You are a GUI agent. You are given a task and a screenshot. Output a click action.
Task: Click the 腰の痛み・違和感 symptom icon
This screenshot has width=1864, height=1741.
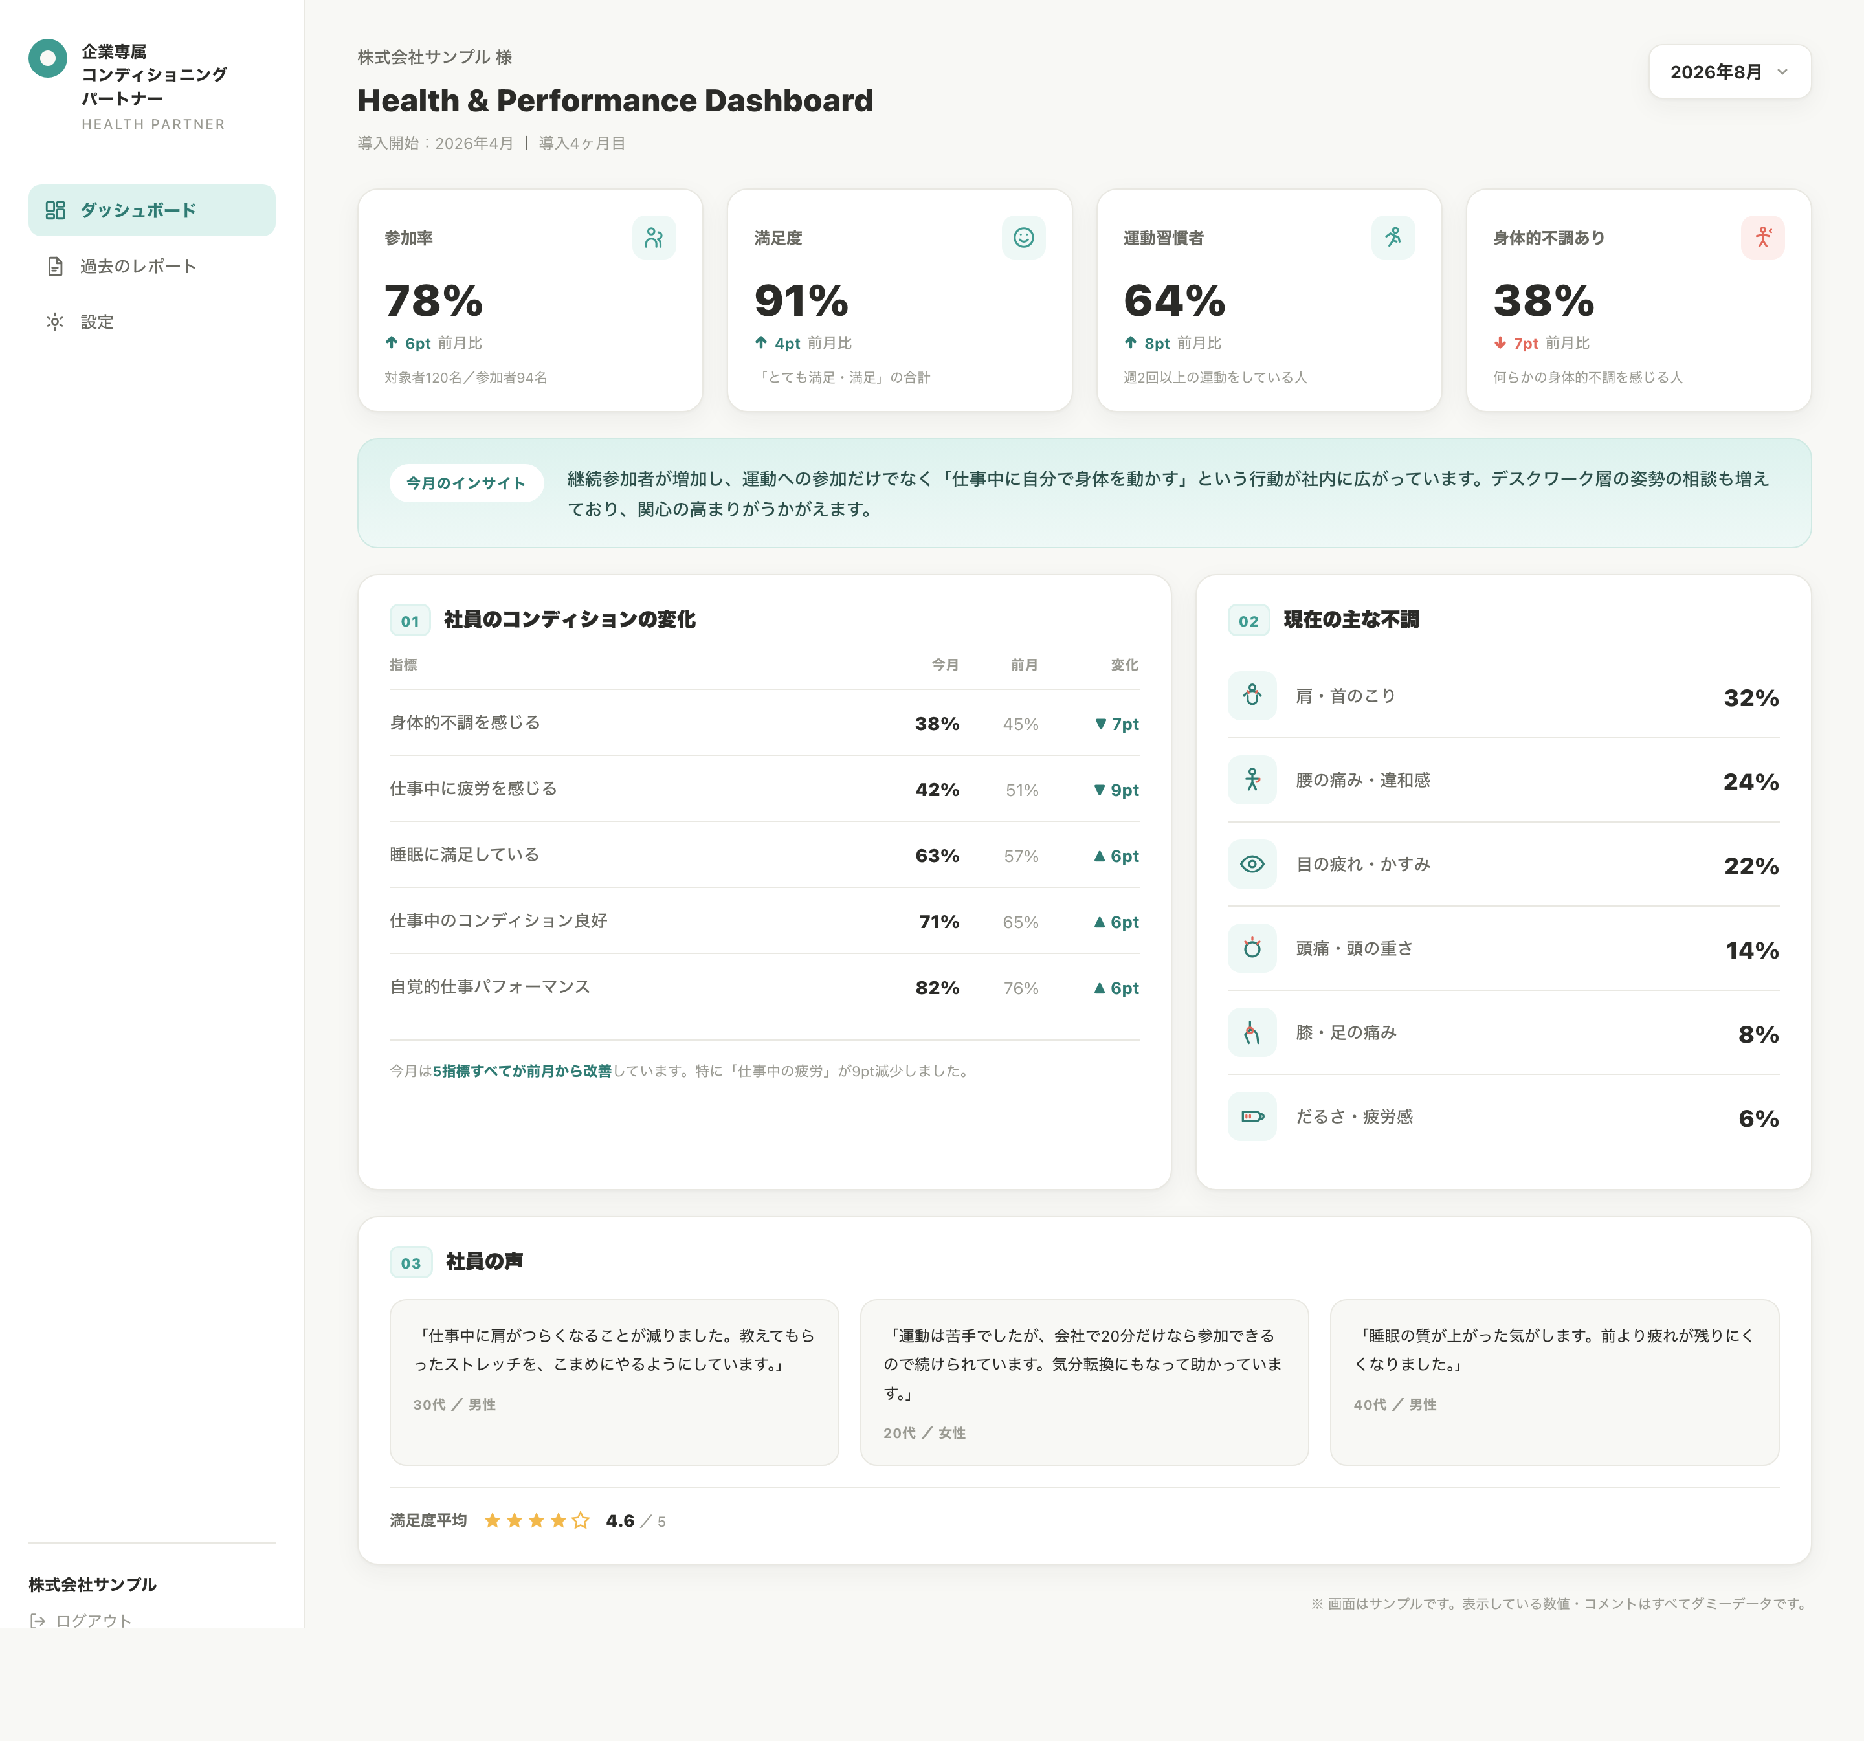(x=1252, y=780)
